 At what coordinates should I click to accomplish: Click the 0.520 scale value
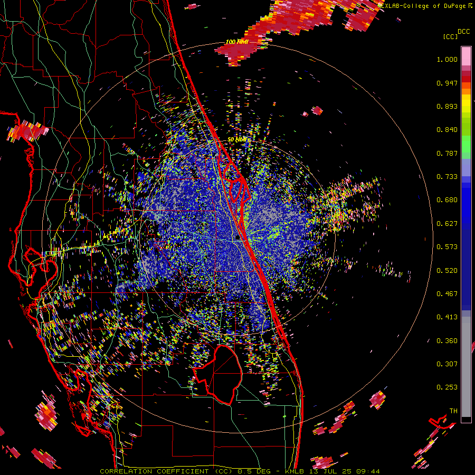pos(447,271)
